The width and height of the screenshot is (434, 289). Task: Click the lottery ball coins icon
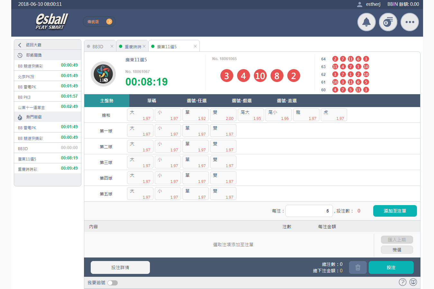388,22
